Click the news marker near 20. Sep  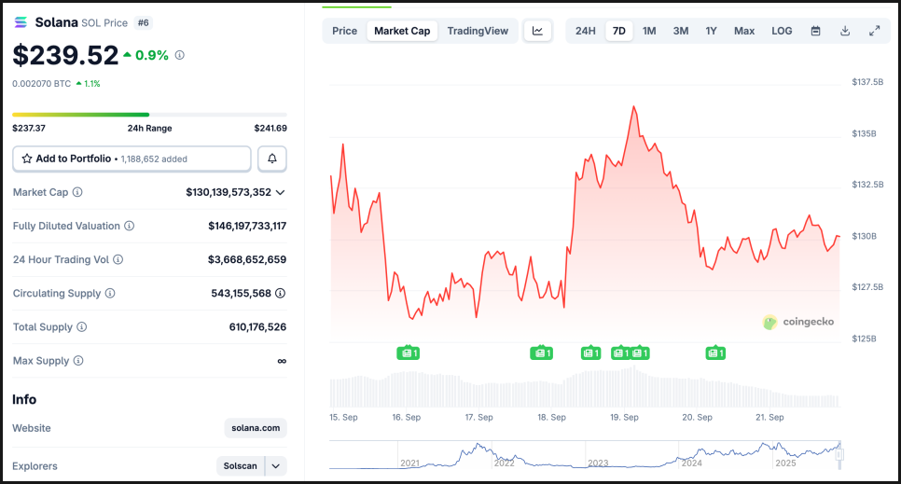715,353
